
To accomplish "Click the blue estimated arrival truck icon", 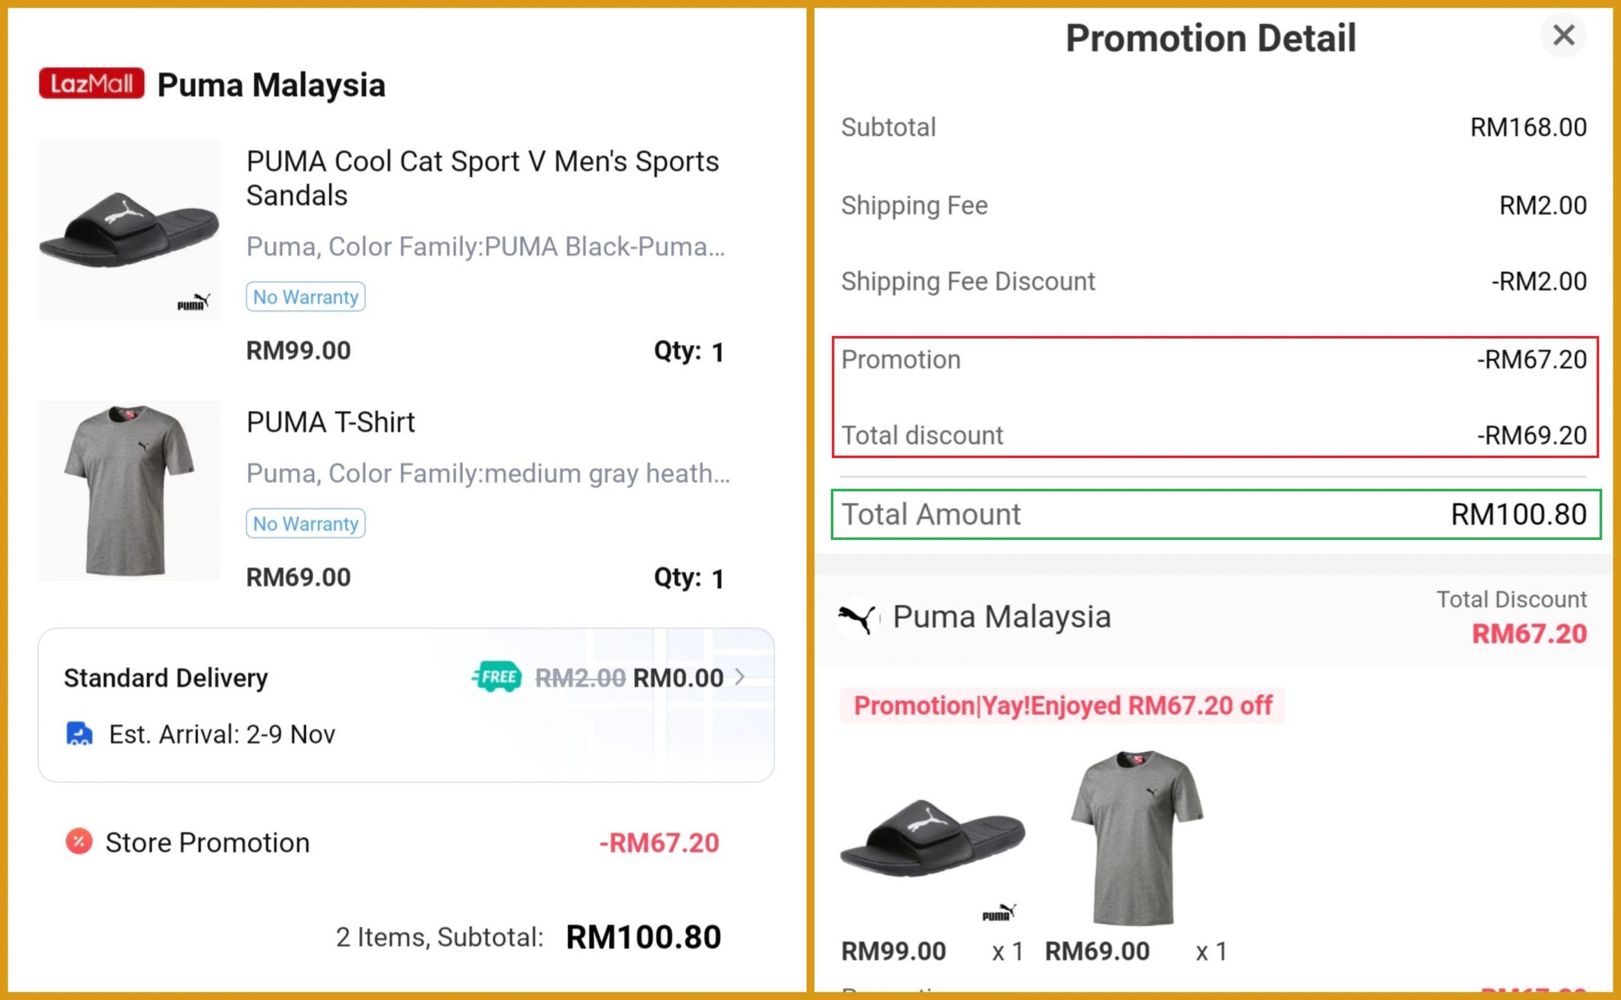I will 79,734.
